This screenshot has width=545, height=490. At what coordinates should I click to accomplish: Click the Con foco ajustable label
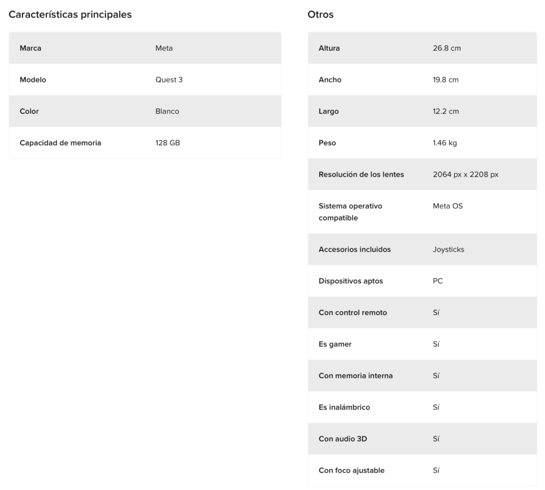click(x=351, y=471)
